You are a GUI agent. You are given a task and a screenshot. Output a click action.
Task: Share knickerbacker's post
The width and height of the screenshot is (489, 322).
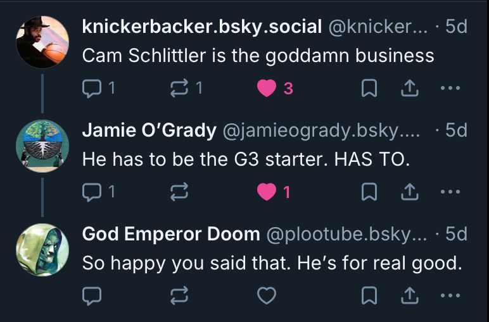(409, 89)
